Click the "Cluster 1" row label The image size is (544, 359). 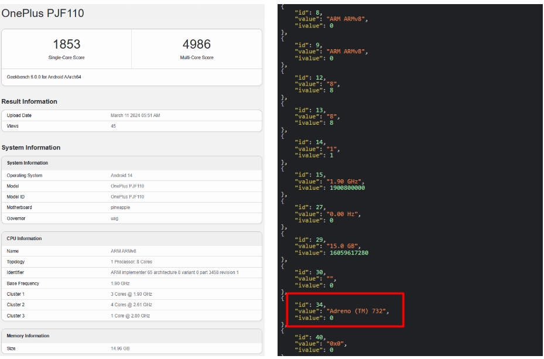click(16, 294)
